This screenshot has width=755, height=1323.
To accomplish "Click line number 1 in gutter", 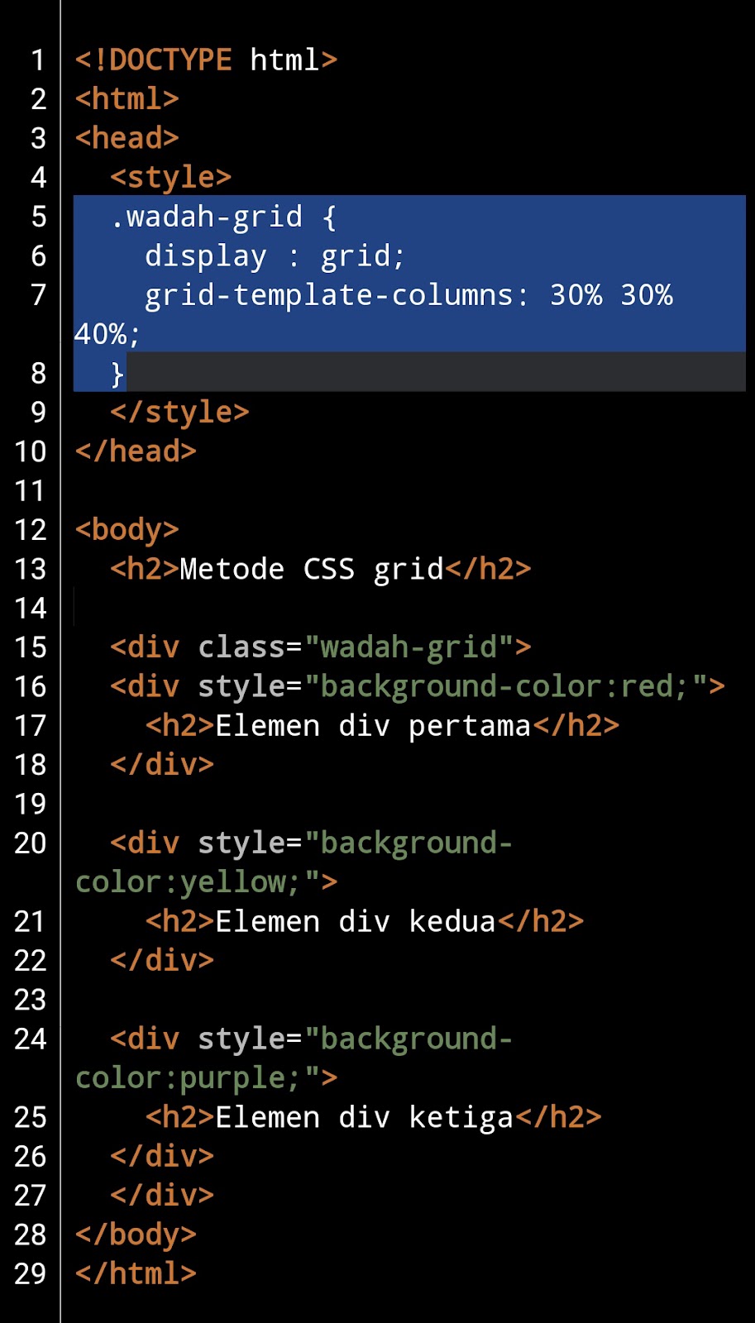I will [x=38, y=60].
